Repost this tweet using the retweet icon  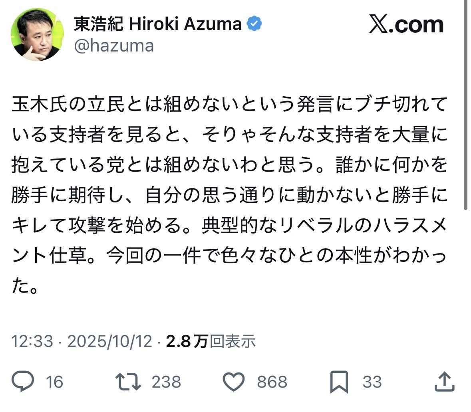tap(128, 382)
